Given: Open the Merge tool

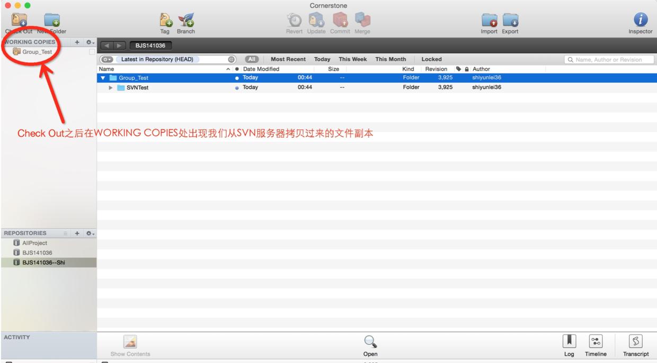Looking at the screenshot, I should pos(362,21).
